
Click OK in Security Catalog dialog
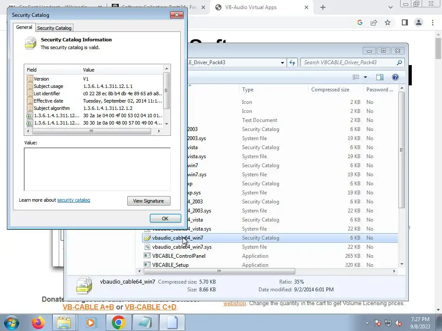(165, 219)
